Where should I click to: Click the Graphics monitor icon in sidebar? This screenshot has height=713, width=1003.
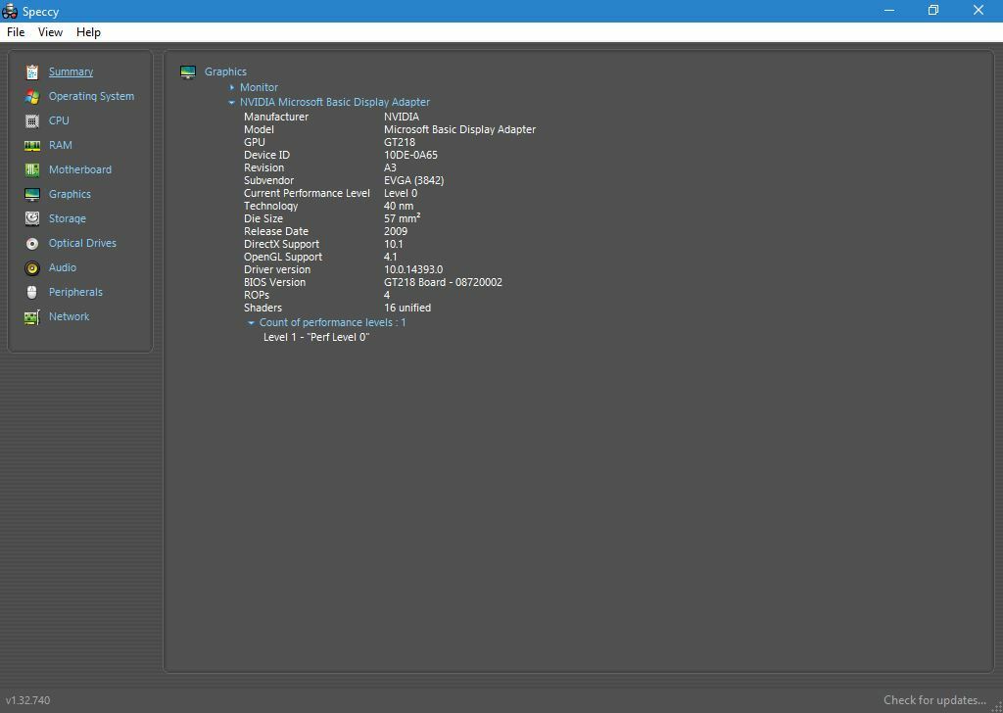click(x=32, y=194)
